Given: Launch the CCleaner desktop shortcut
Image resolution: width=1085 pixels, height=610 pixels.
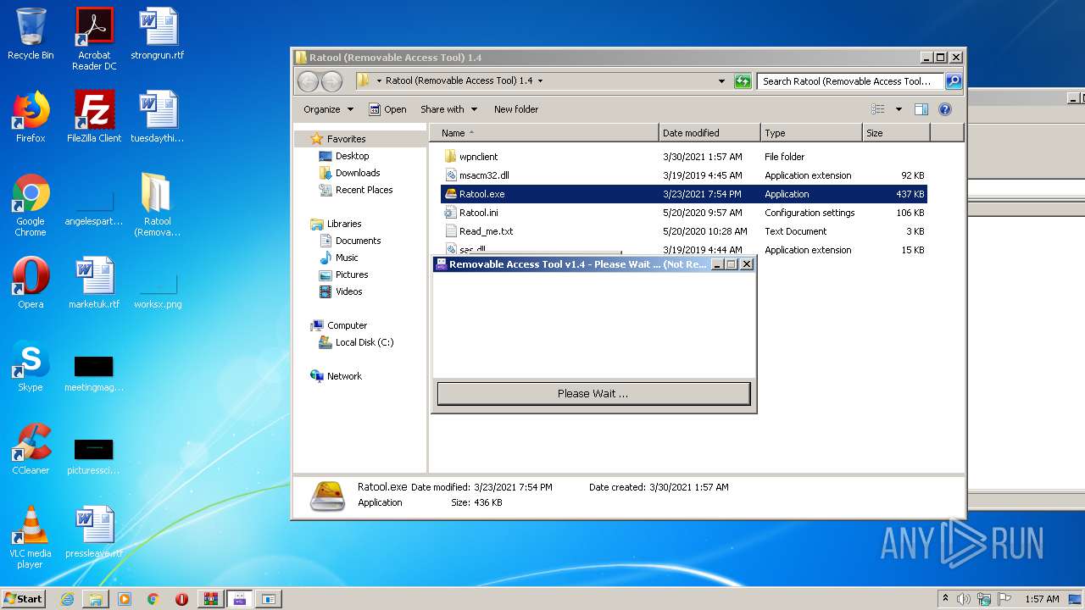Looking at the screenshot, I should [31, 449].
